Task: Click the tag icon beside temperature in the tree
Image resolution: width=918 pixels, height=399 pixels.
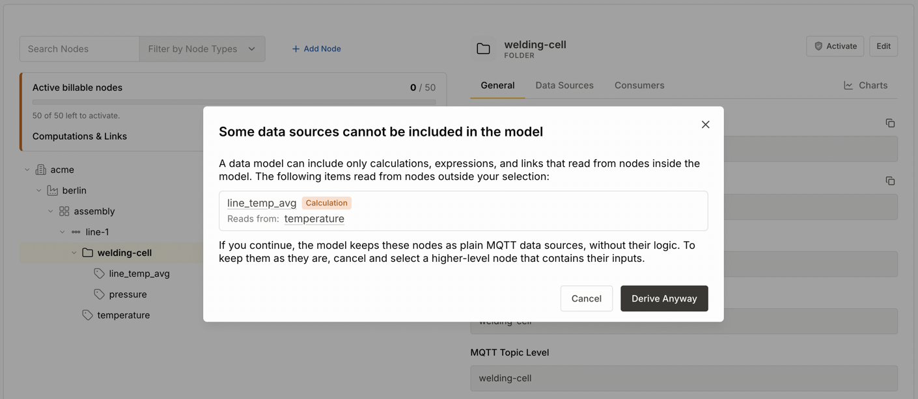Action: coord(88,315)
